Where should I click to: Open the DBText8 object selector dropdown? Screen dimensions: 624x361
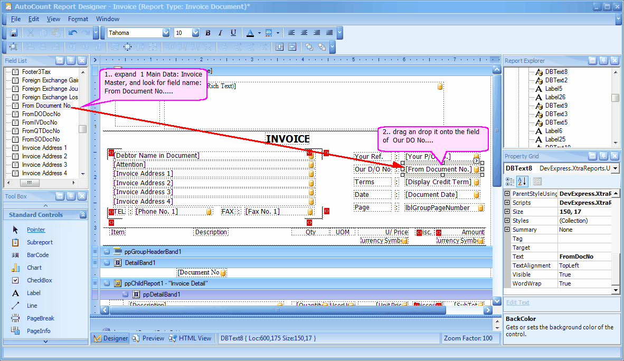pyautogui.click(x=615, y=168)
